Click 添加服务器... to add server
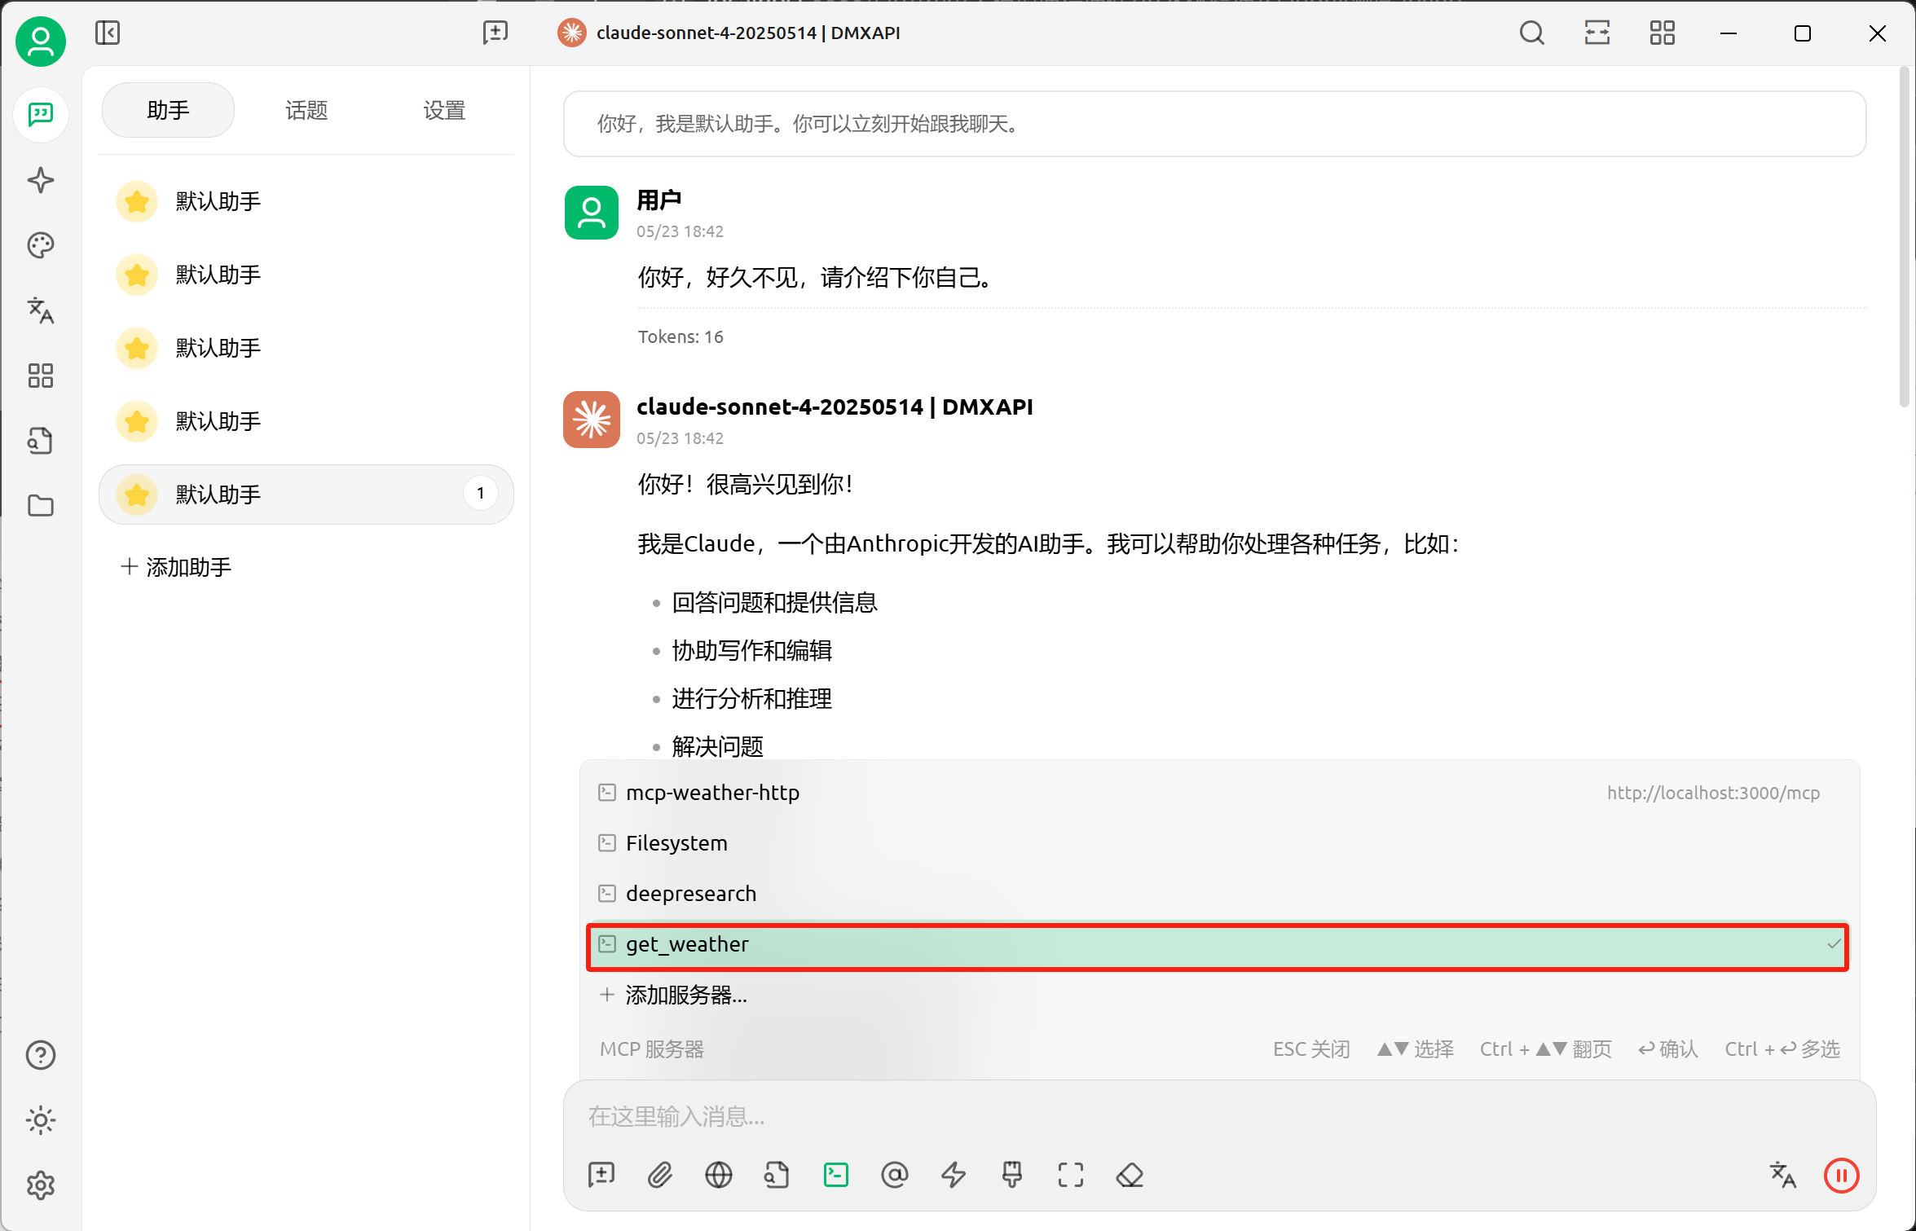1916x1231 pixels. [1218, 995]
